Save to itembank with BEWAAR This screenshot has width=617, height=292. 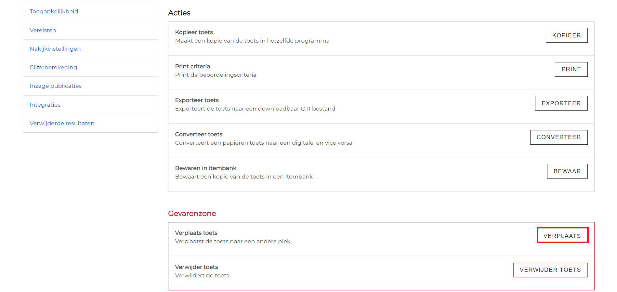click(x=567, y=171)
